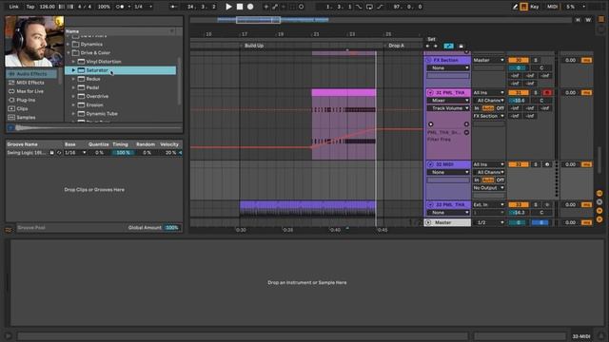Select Clips category in browser
The height and width of the screenshot is (342, 609).
tap(22, 108)
